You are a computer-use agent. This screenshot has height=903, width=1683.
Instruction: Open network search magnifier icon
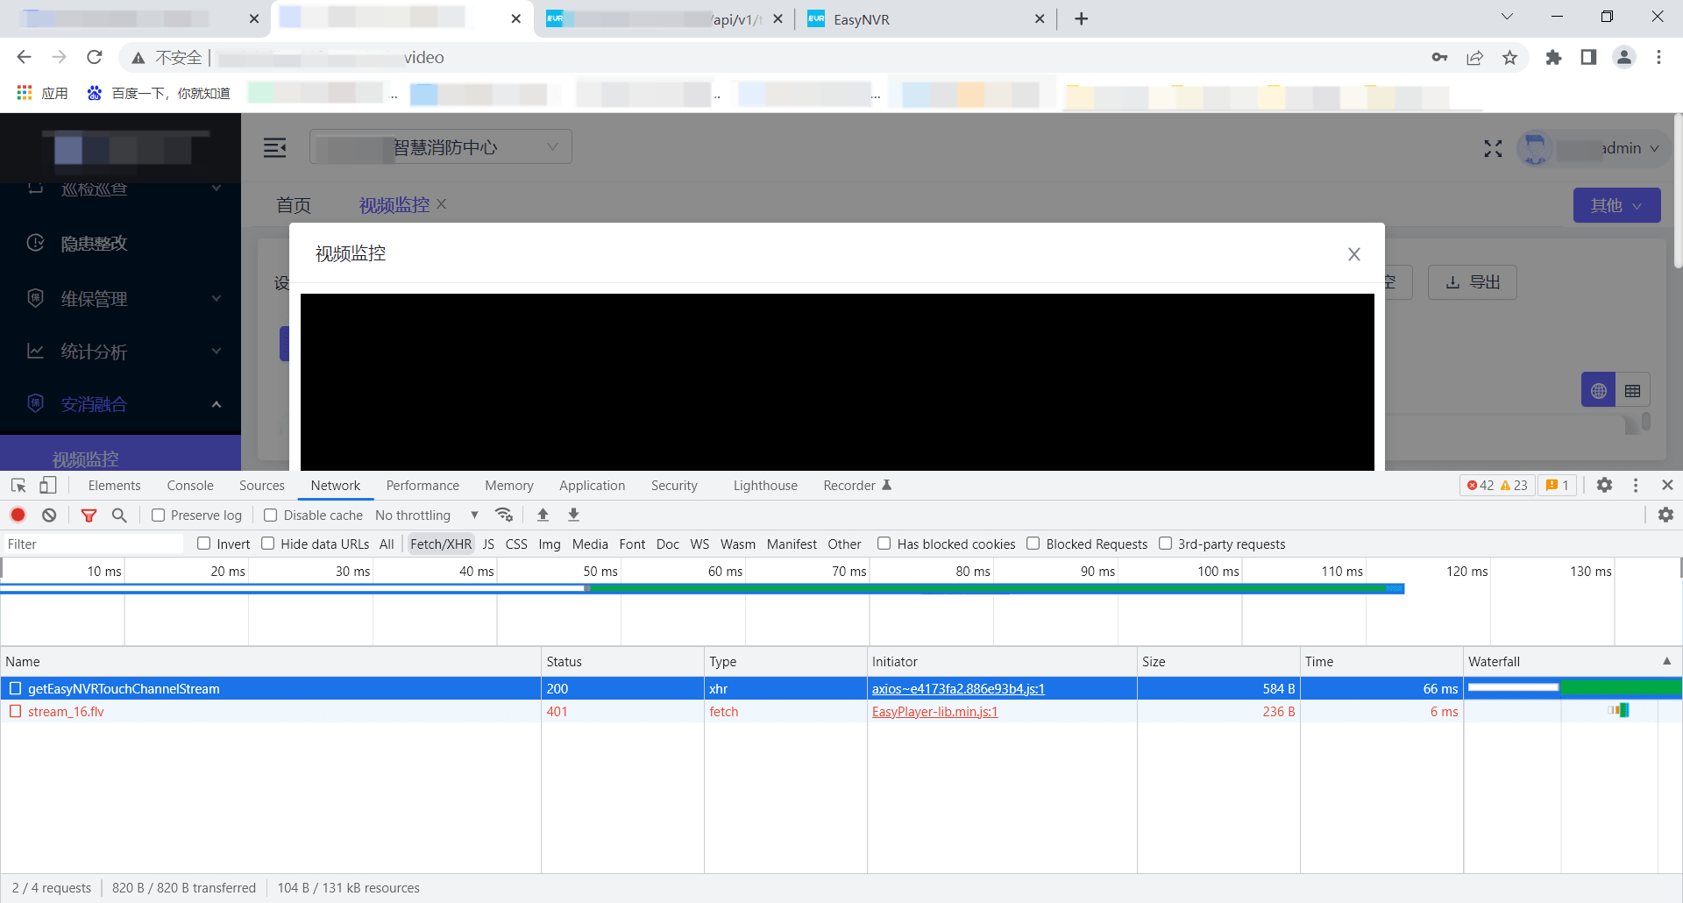pyautogui.click(x=119, y=515)
